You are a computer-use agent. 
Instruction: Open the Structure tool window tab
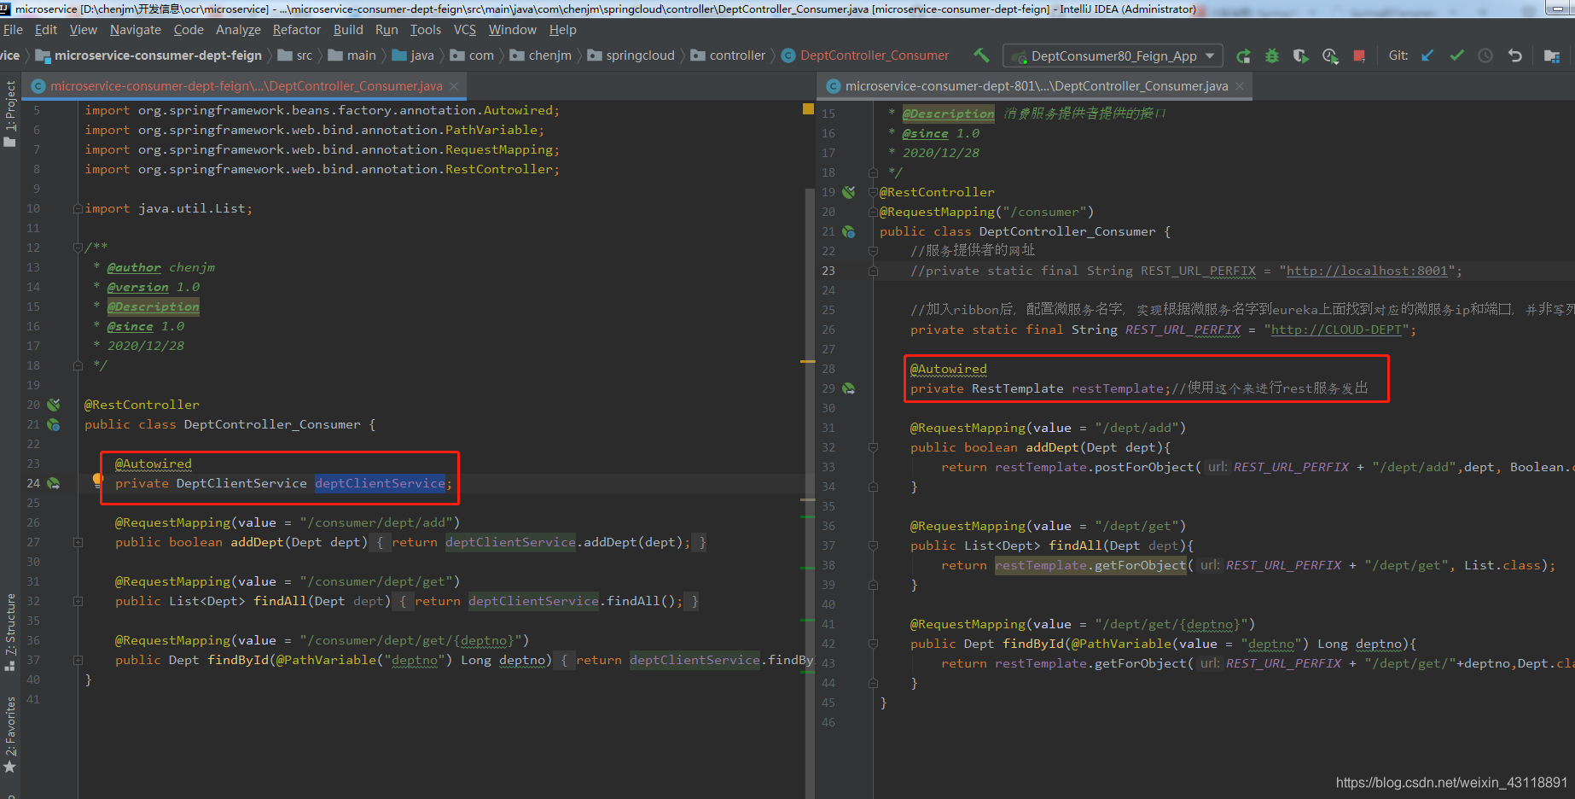click(10, 633)
